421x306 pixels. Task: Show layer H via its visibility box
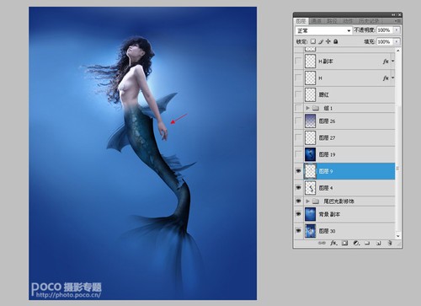coord(298,78)
